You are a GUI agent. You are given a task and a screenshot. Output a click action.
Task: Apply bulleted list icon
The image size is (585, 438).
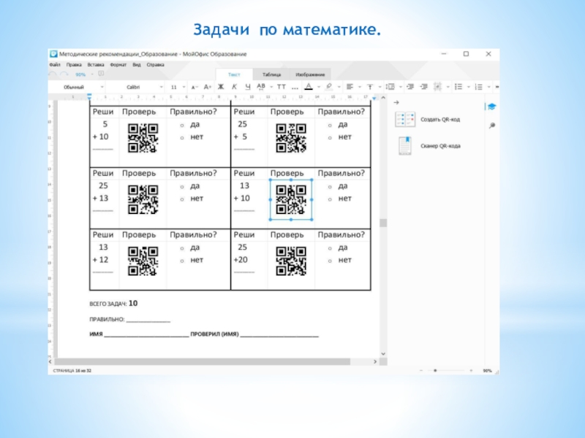(x=458, y=87)
